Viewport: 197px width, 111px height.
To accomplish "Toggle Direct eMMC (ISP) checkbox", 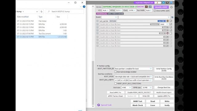I will [155, 11].
